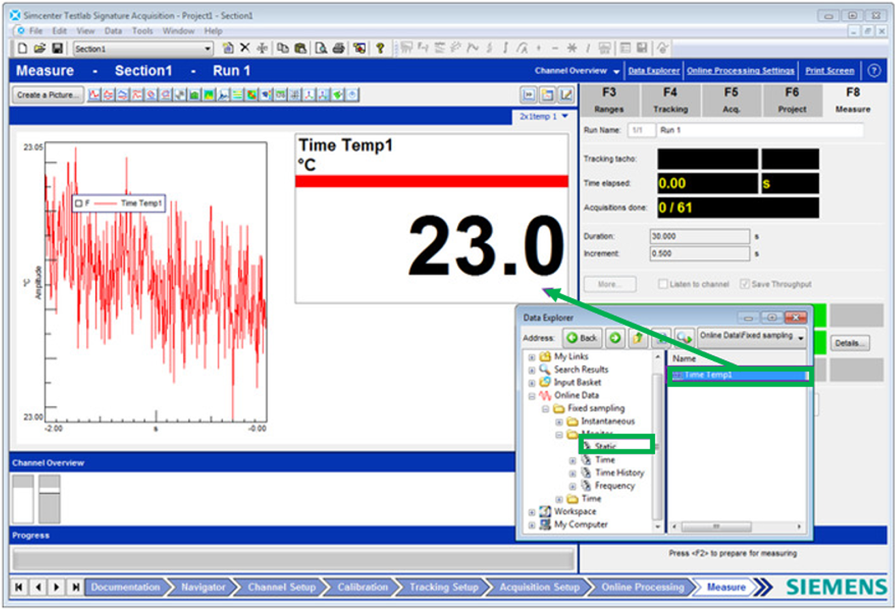Image resolution: width=896 pixels, height=609 pixels.
Task: Click the Open folder toolbar icon
Action: point(40,48)
